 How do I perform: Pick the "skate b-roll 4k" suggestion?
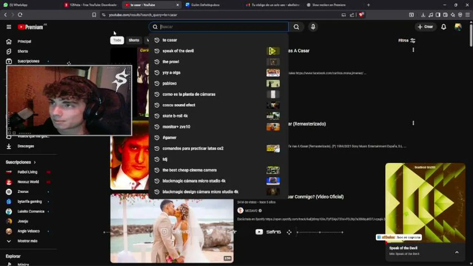coord(218,116)
